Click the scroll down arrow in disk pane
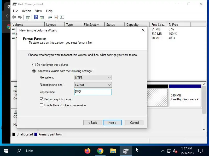This screenshot has height=156, width=209. (204, 130)
